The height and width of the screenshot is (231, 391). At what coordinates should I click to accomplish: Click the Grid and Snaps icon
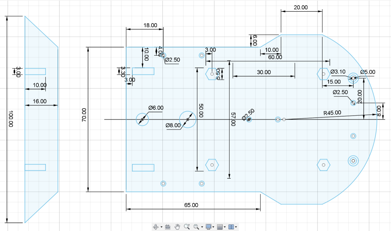pos(220,227)
